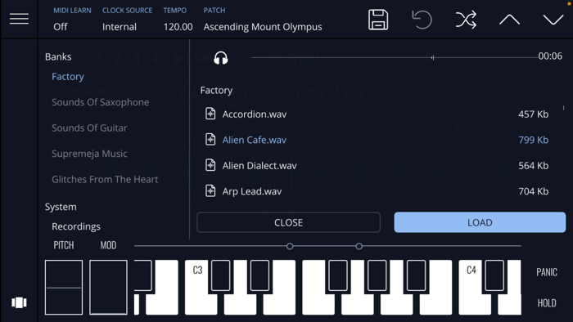Click the tempo value 120.00
Screen dimensions: 573x322
click(x=178, y=27)
